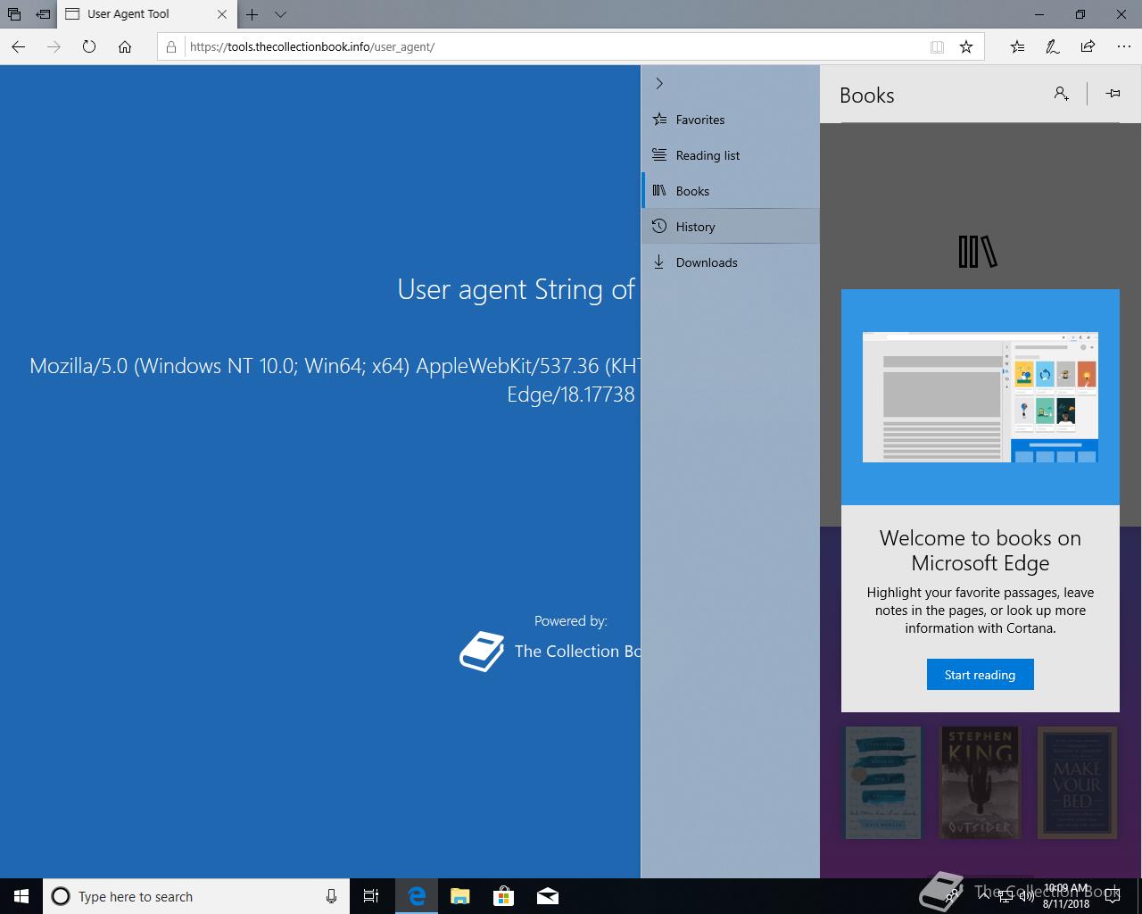Show tab previews chevron
This screenshot has width=1142, height=914.
tap(280, 14)
